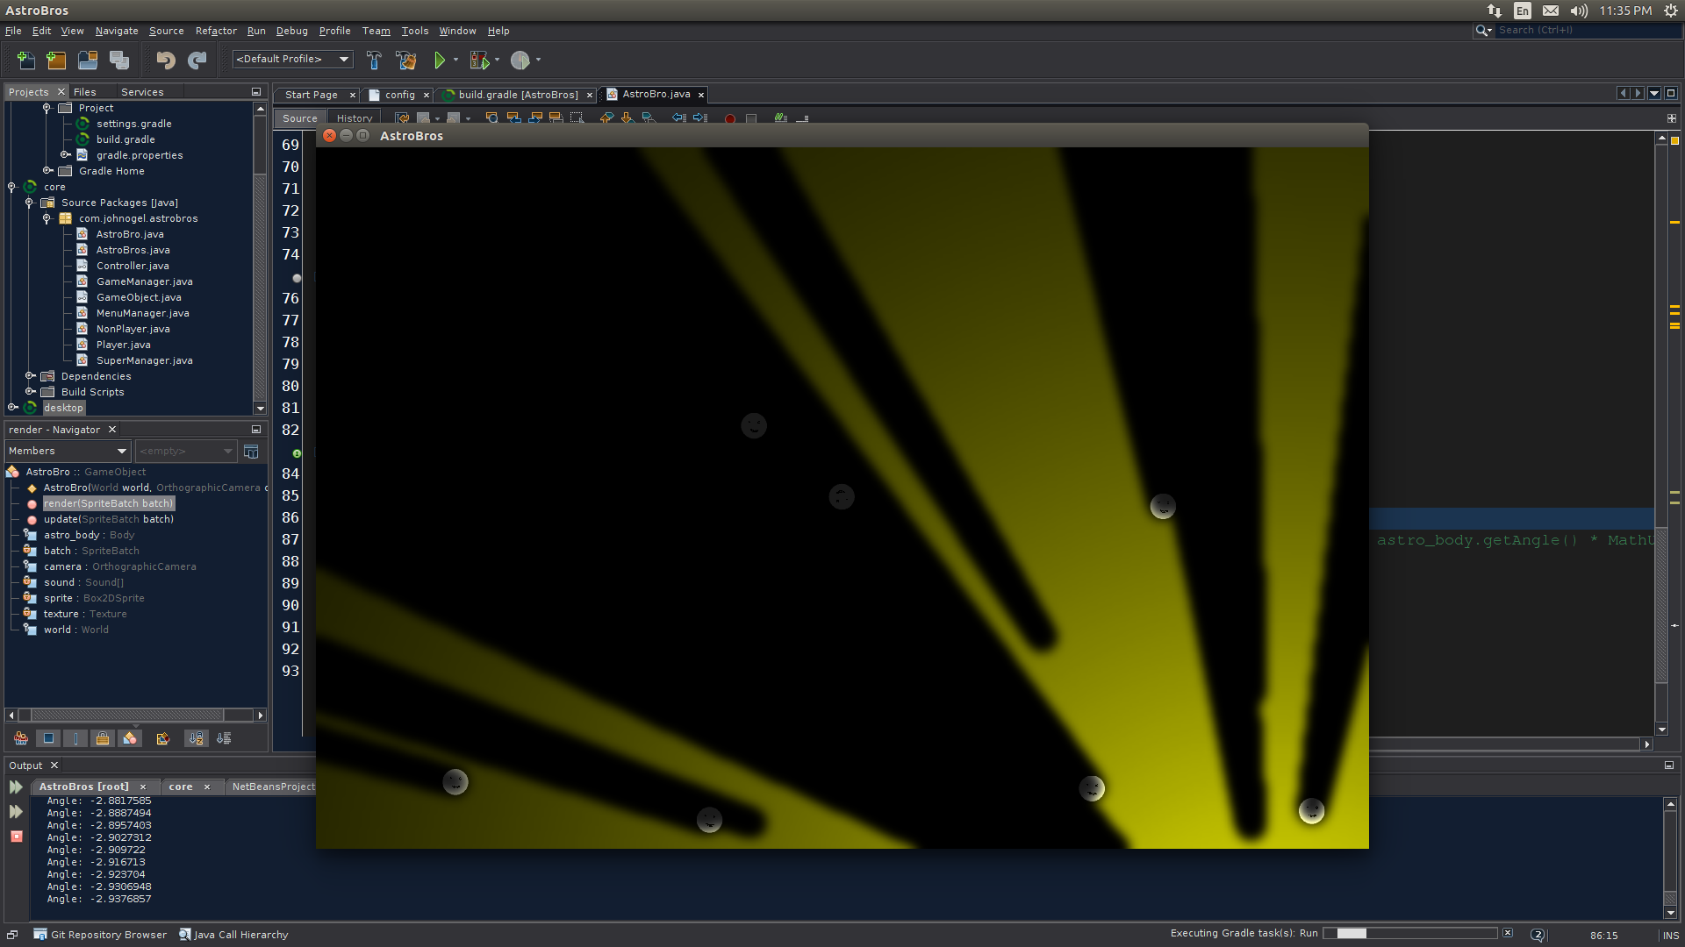Click the Open Project toolbar icon
This screenshot has width=1685, height=947.
pos(88,60)
